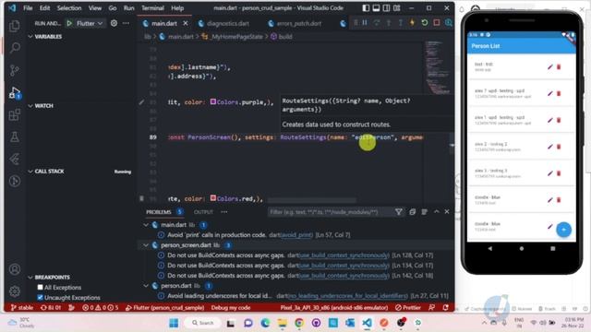591x332 pixels.
Task: Open the Run and Debug view
Action: [x=15, y=92]
